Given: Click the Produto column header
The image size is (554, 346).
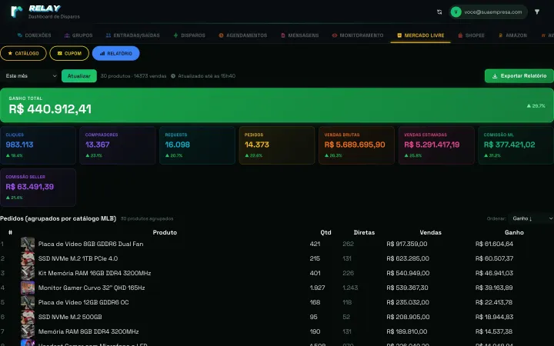Looking at the screenshot, I should 165,232.
